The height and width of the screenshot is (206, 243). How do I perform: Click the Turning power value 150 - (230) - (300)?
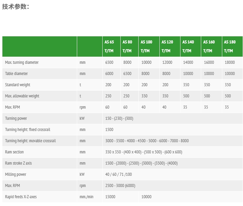tap(119, 118)
